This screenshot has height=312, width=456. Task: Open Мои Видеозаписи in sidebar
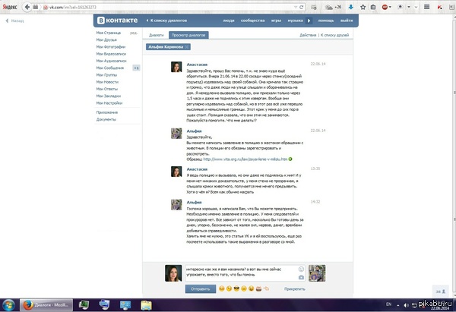[111, 54]
